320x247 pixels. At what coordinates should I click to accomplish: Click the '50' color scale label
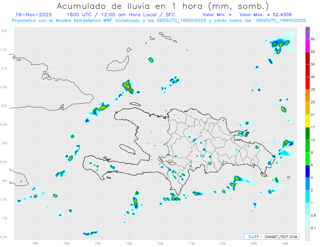pos(313,64)
